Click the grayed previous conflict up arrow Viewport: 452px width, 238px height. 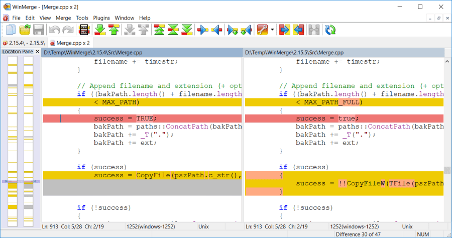144,30
